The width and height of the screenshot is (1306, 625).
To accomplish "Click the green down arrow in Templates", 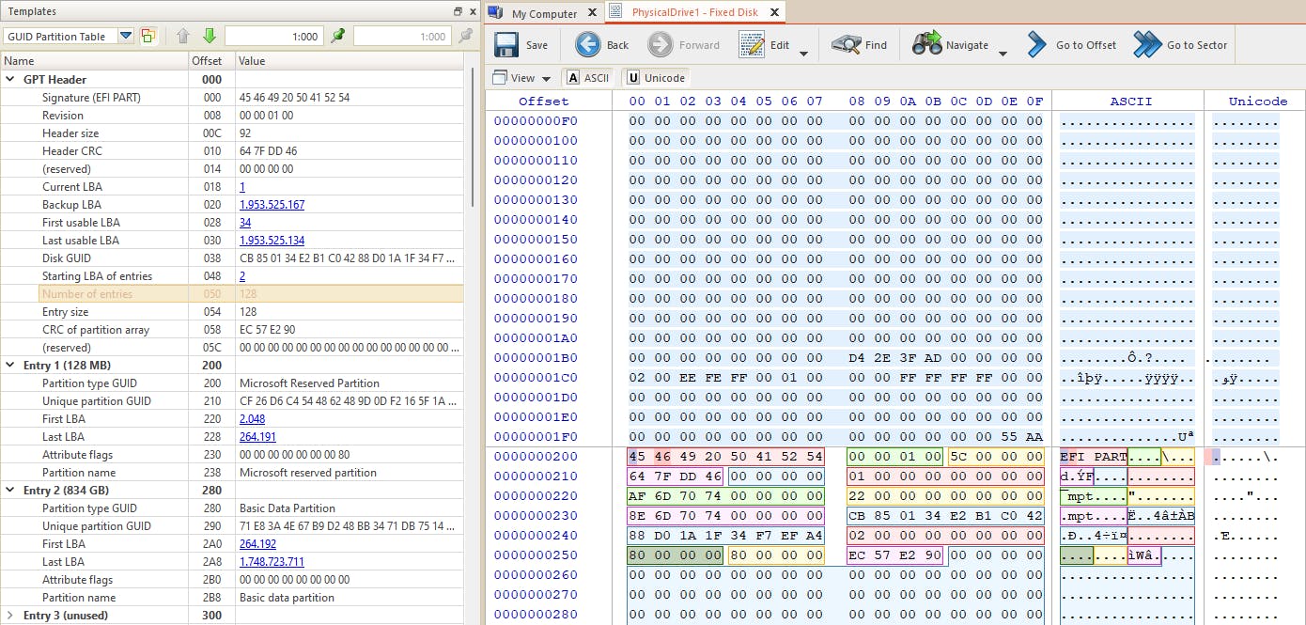I will (x=210, y=37).
